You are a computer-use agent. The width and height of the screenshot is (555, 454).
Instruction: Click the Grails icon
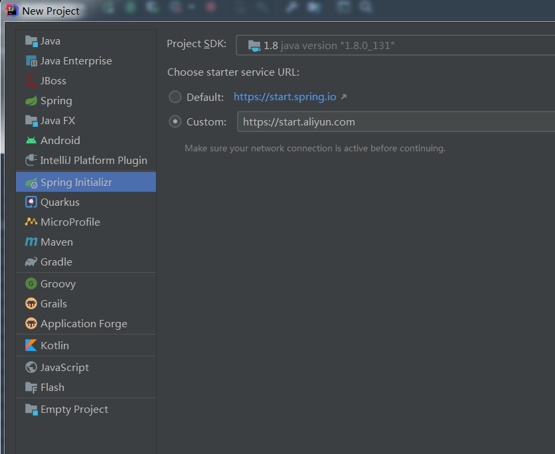point(31,303)
